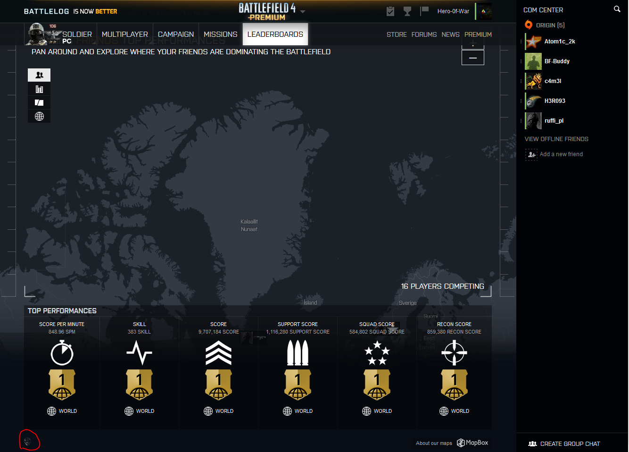Search friends with Com Center magnifier icon
This screenshot has height=452, width=629.
617,9
